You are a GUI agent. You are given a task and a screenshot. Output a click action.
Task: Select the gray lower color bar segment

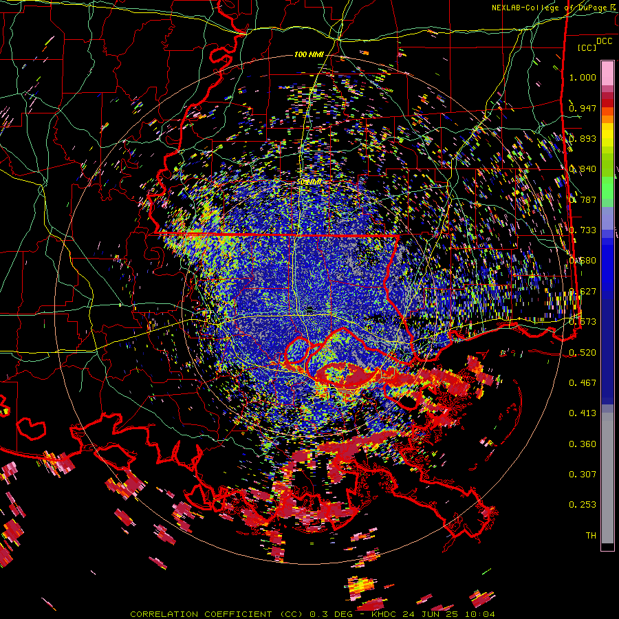[607, 478]
